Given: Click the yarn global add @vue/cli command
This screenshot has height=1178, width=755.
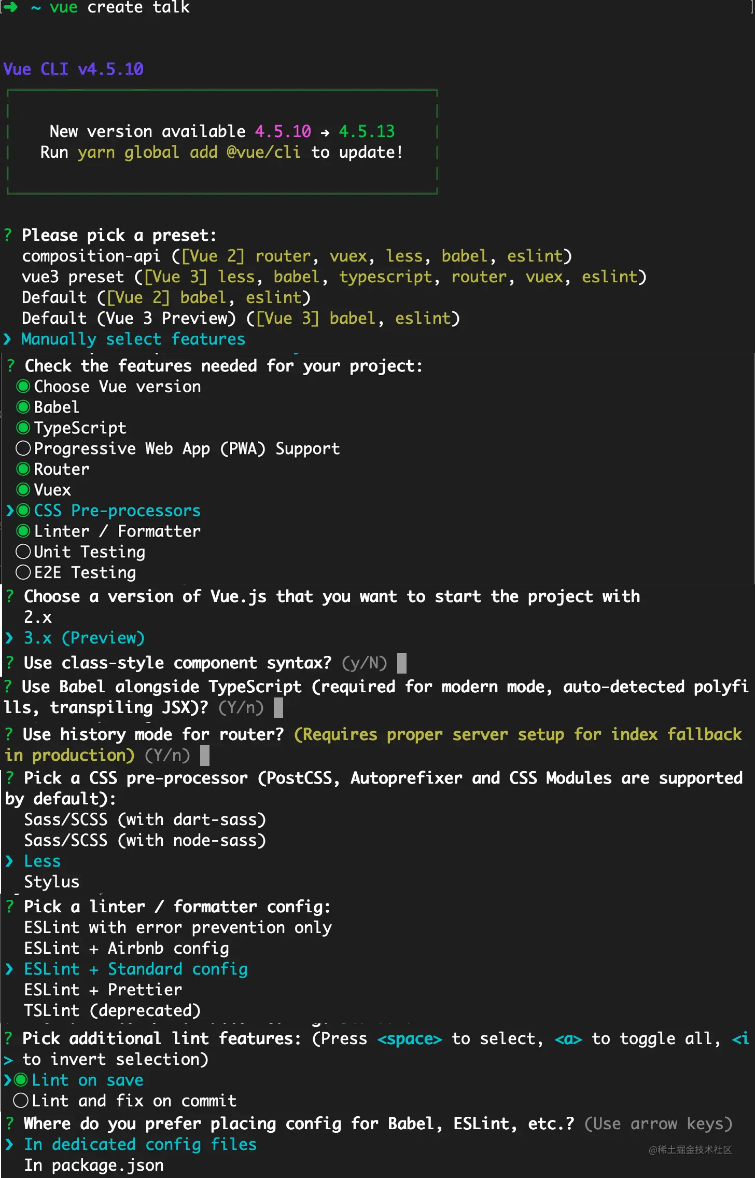Looking at the screenshot, I should pos(189,153).
